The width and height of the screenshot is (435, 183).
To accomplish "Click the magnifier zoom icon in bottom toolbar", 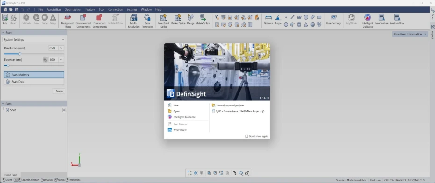I will [x=202, y=173].
